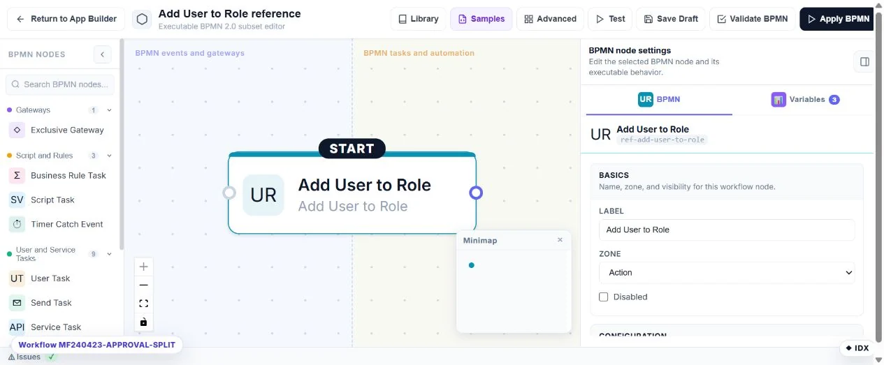Image resolution: width=884 pixels, height=365 pixels.
Task: Click the Return to App Builder button
Action: tap(66, 19)
